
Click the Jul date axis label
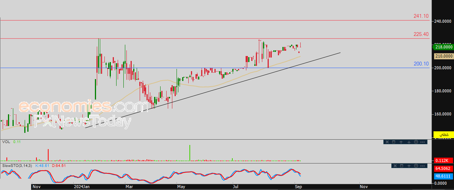[x=236, y=187]
